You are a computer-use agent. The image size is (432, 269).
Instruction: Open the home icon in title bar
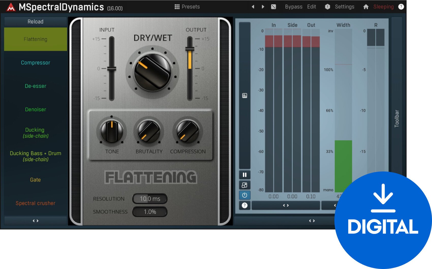tap(366, 7)
